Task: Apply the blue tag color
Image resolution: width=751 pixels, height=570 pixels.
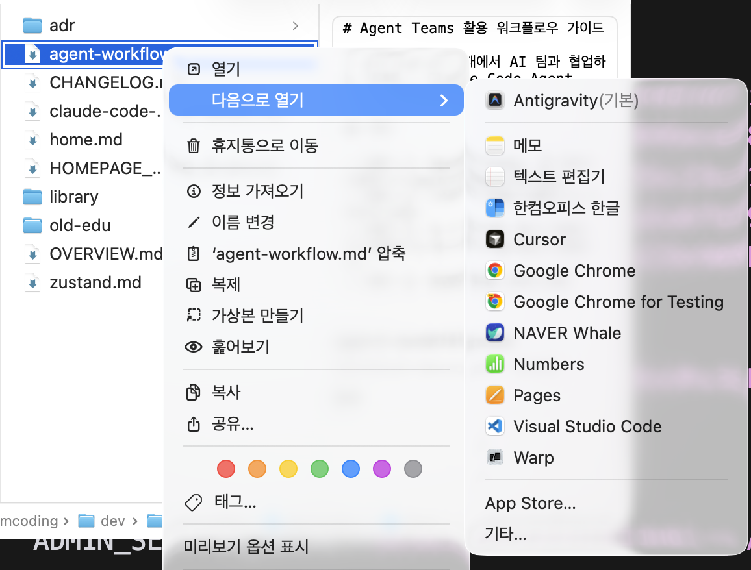Action: coord(351,469)
